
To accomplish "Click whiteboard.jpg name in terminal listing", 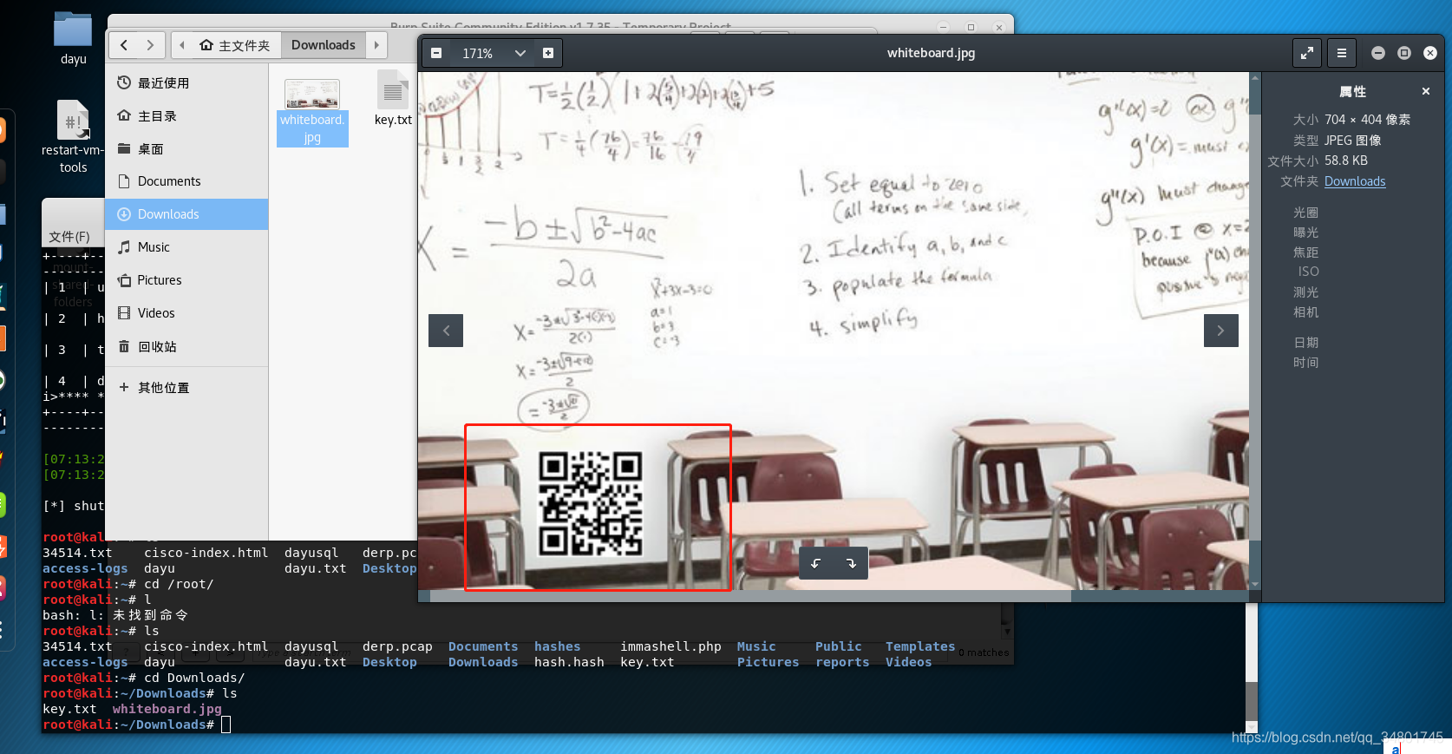I will 167,709.
